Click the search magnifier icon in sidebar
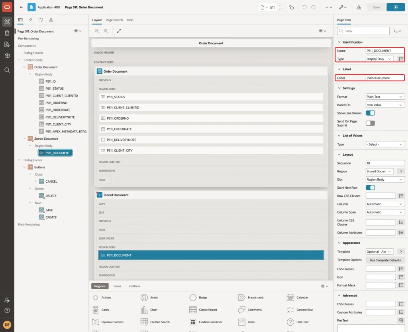408x332 pixels. pos(7,70)
